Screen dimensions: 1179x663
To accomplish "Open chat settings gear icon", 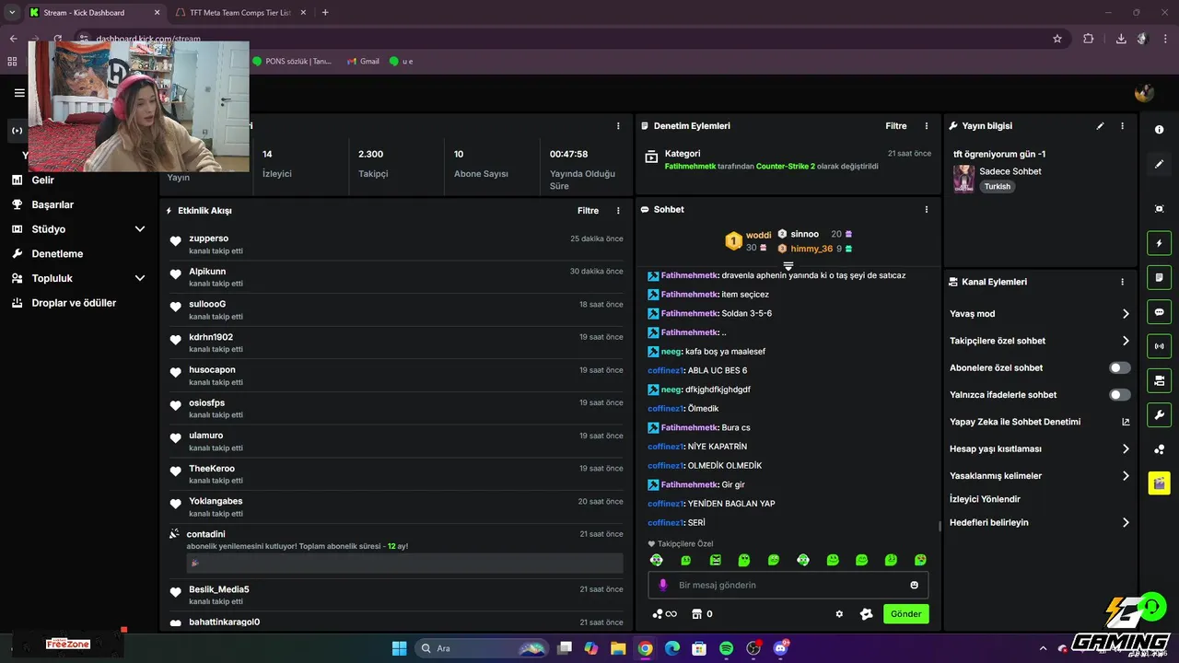I will (x=839, y=614).
